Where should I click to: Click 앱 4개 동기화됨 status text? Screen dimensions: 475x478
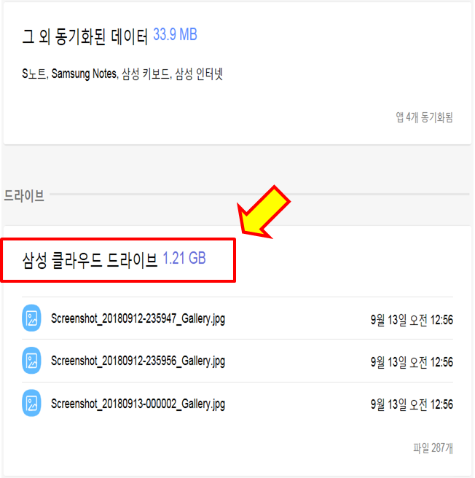click(x=424, y=117)
